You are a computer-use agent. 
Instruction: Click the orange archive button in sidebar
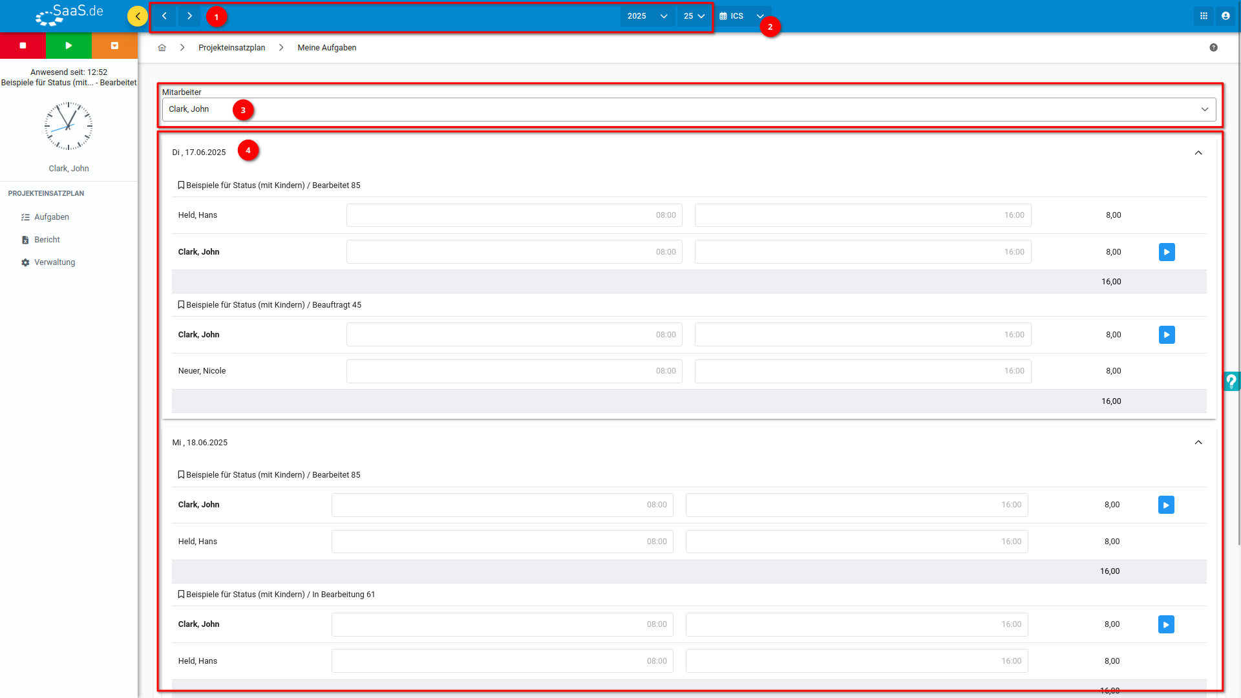pyautogui.click(x=114, y=46)
